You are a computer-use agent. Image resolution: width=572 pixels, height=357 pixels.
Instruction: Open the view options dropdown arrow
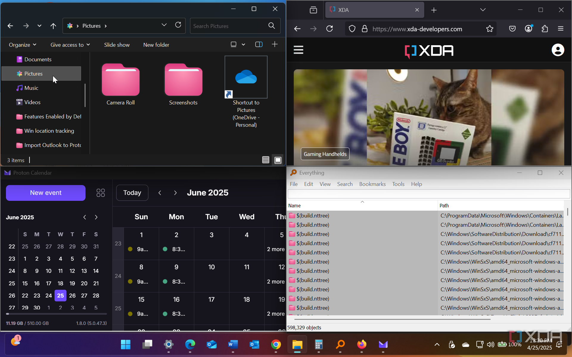[243, 44]
